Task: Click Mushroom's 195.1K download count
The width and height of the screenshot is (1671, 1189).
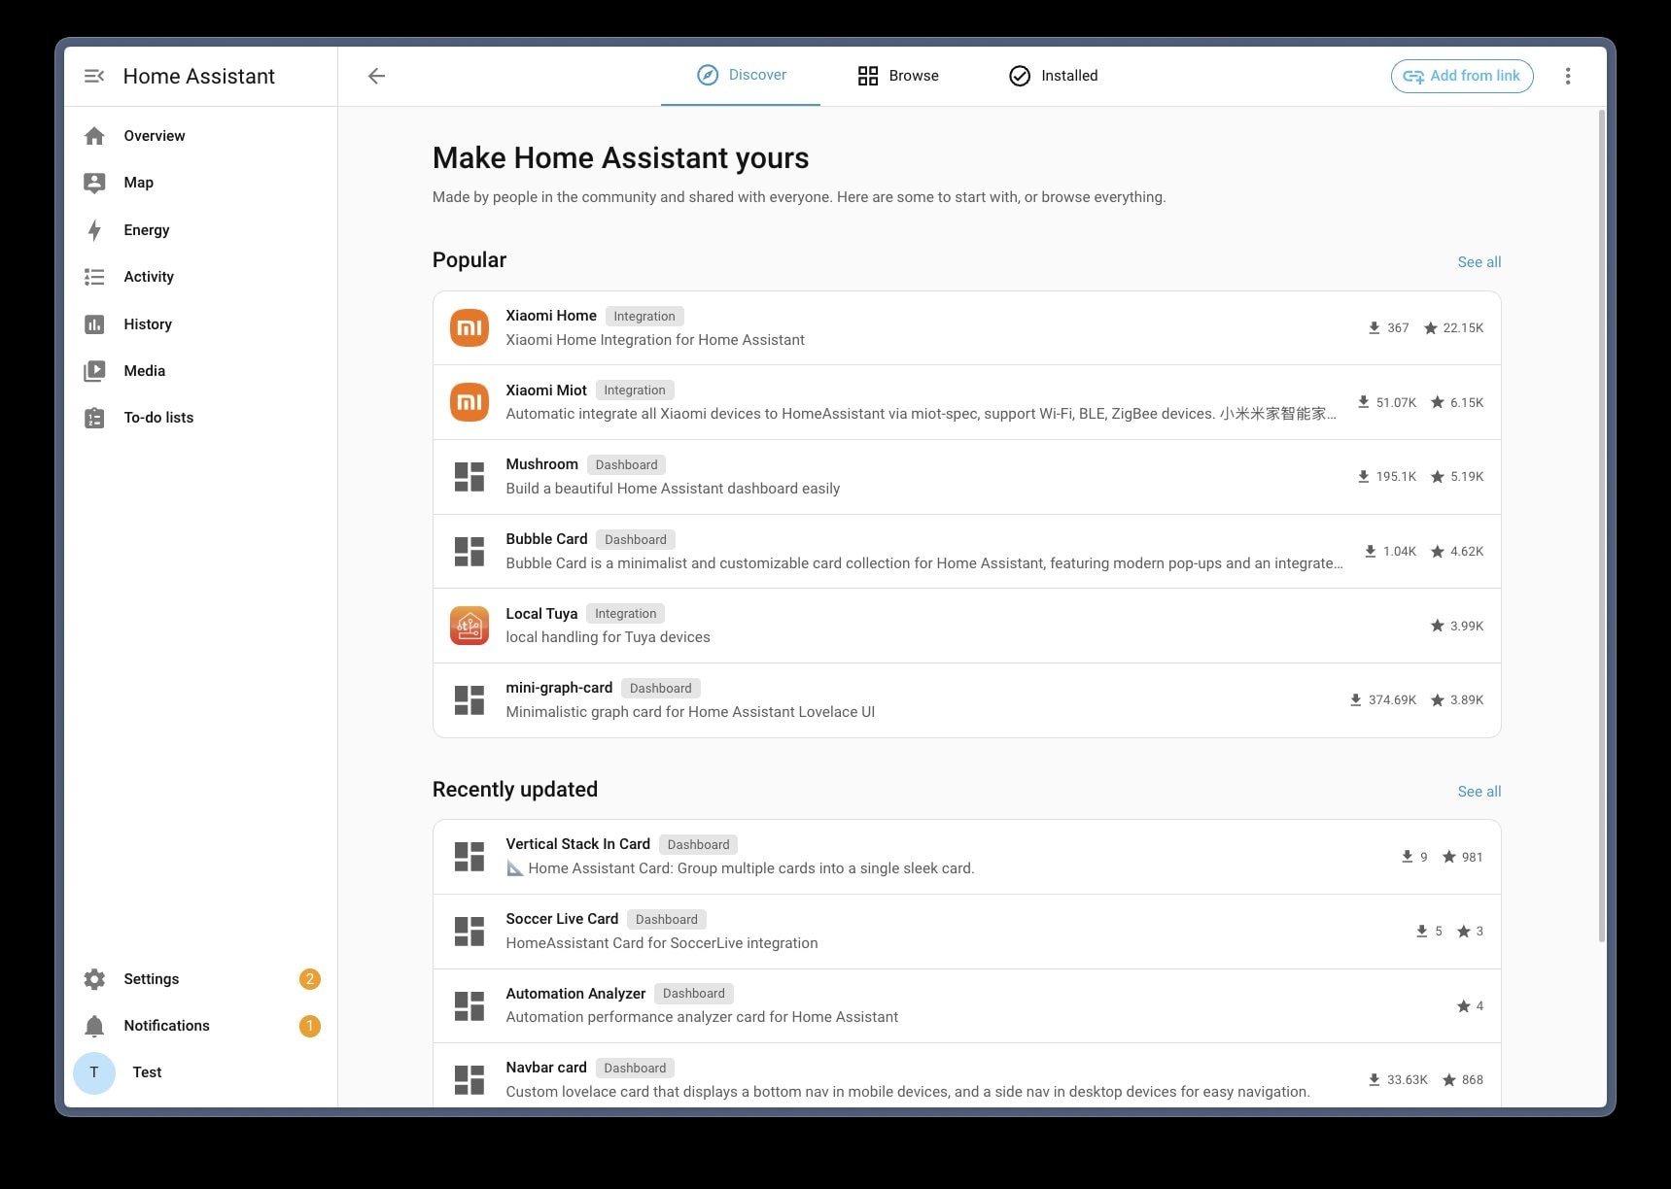Action: [x=1387, y=477]
